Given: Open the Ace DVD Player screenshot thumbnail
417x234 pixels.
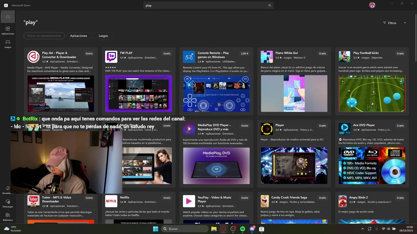Looking at the screenshot, I should point(372,166).
